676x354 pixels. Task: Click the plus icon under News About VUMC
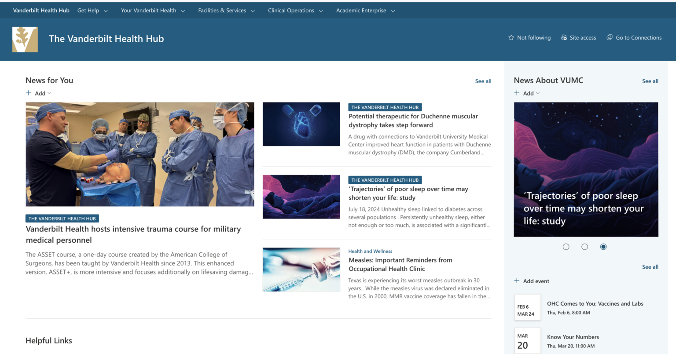[517, 93]
